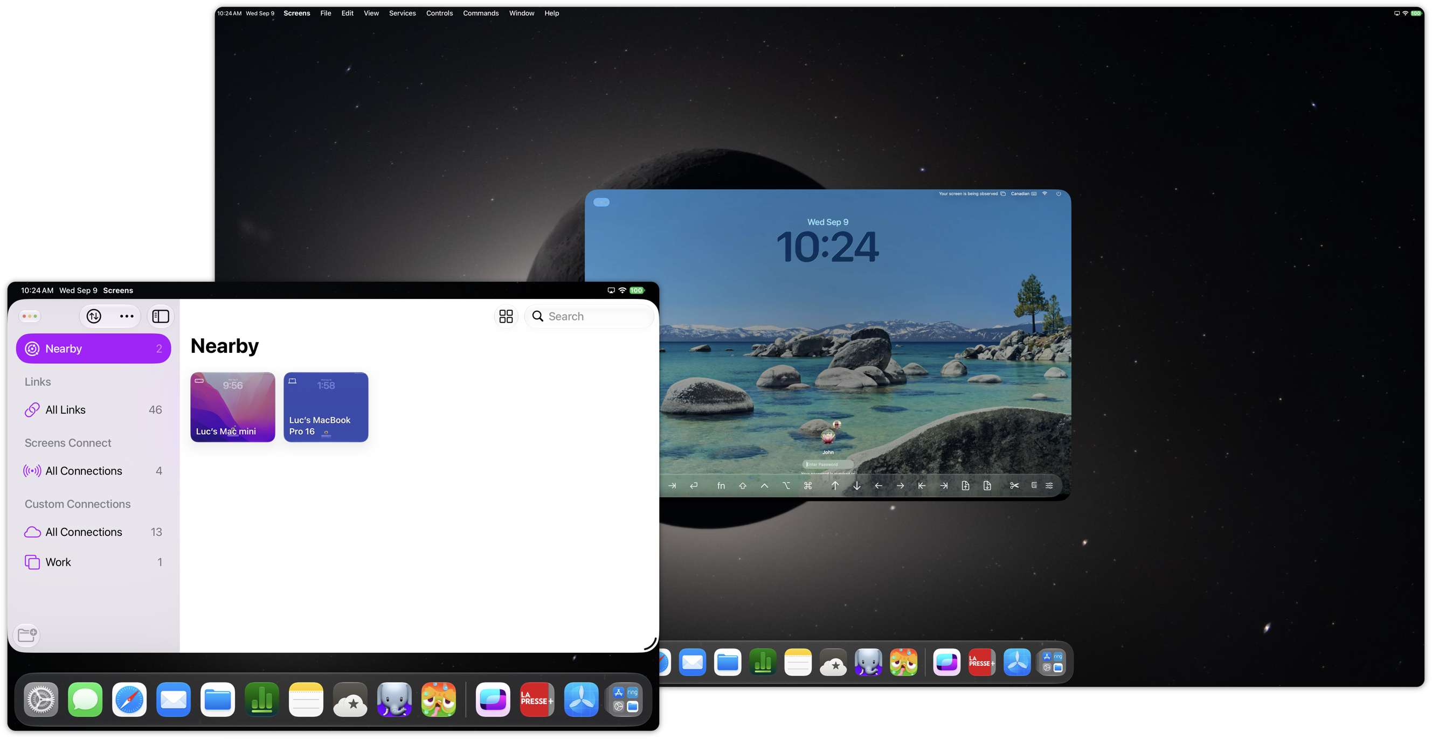Open the File menu
1432x739 pixels.
[x=326, y=13]
